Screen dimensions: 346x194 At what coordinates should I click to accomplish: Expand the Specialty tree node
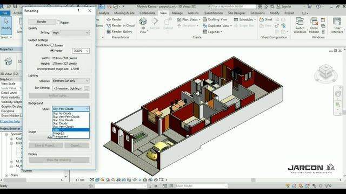coord(6,134)
